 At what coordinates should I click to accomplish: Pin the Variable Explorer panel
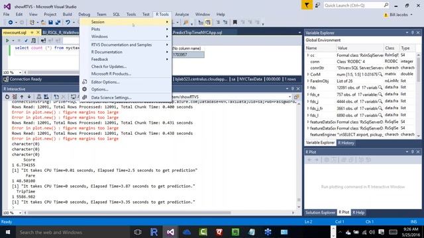[412, 32]
